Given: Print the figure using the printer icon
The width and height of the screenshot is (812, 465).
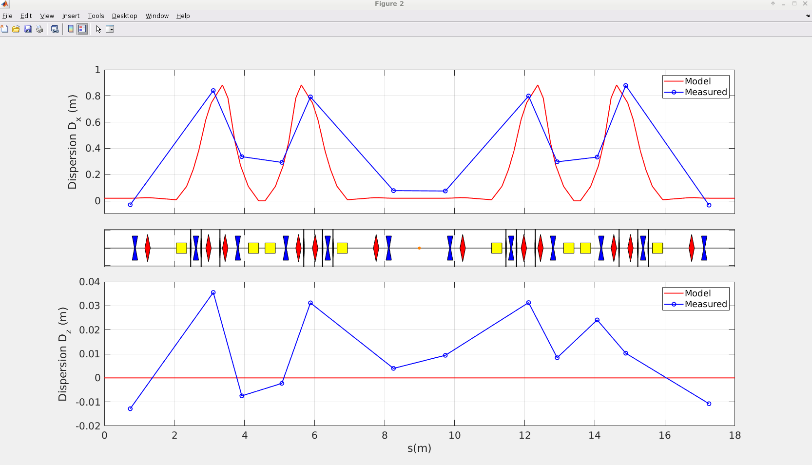Looking at the screenshot, I should click(x=39, y=29).
